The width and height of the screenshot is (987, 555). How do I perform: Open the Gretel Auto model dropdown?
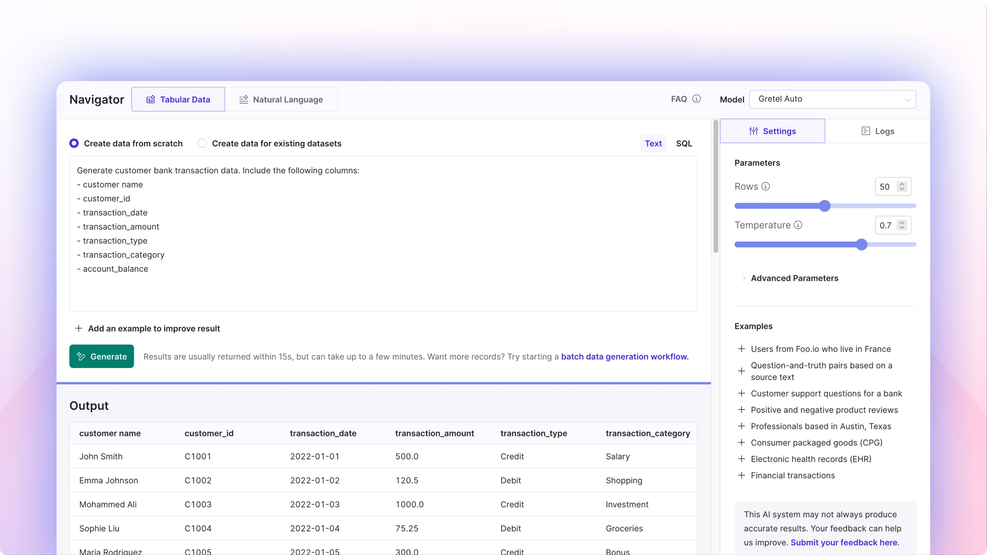pos(832,99)
